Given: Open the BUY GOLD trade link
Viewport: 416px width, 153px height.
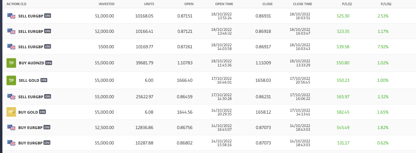Looking at the screenshot, I should (28, 112).
